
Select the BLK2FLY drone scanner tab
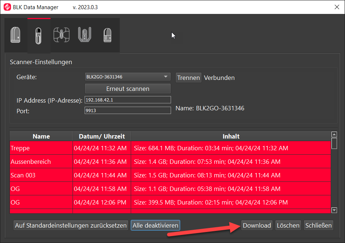[62, 35]
